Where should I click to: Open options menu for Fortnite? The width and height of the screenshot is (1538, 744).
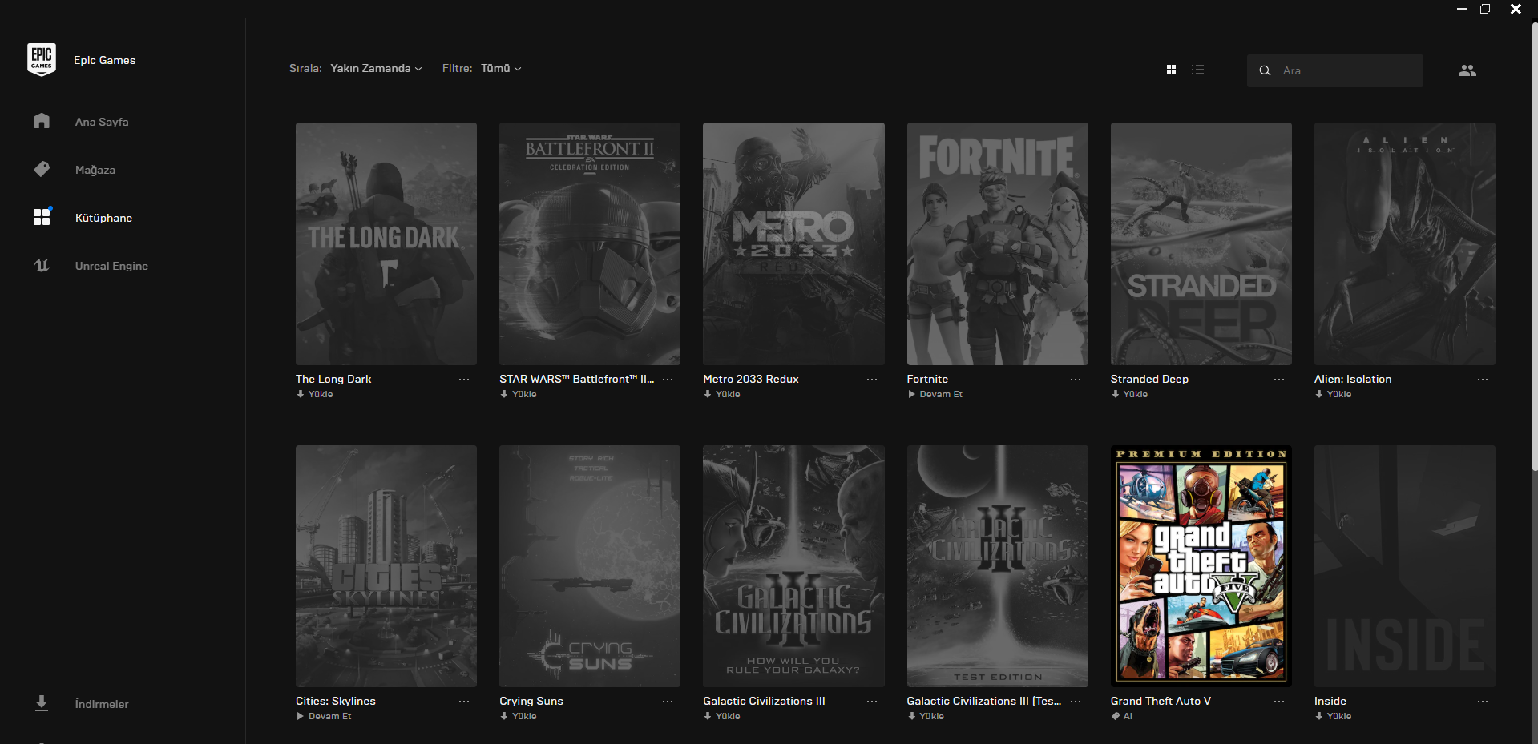1076,380
